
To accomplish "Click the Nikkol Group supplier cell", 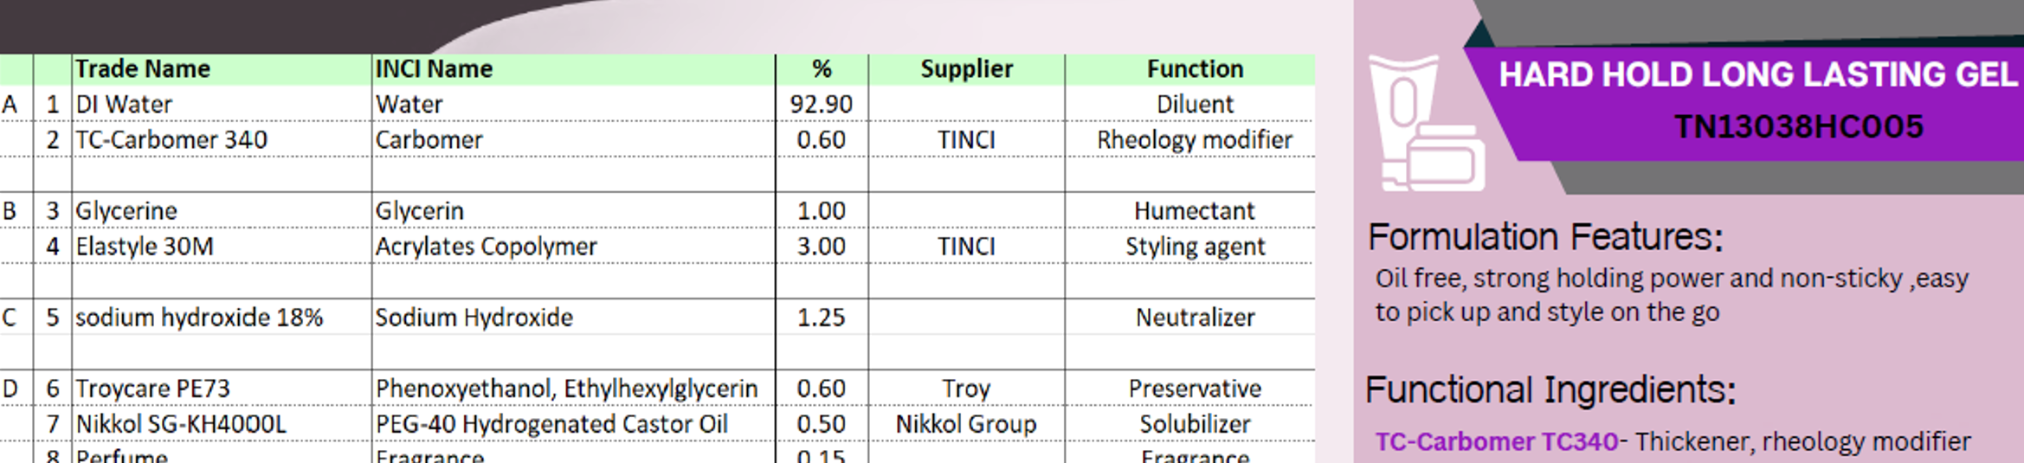I will click(966, 424).
